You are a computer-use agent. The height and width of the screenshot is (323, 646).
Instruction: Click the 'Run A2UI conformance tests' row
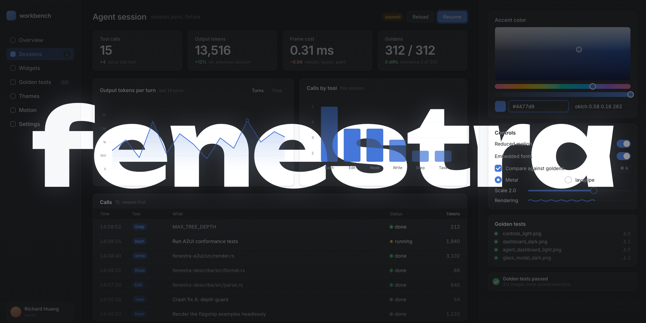tap(280, 241)
